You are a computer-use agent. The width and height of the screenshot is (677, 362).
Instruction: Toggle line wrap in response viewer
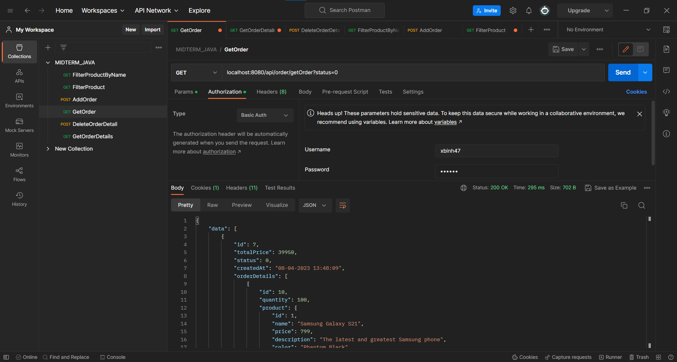(x=342, y=205)
